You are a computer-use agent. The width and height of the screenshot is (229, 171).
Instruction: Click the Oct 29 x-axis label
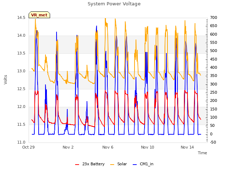[x=28, y=147]
